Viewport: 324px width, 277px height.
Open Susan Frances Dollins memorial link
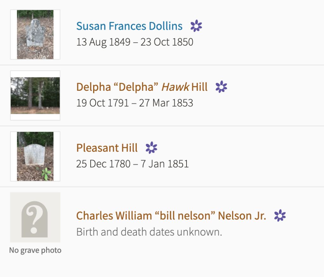click(129, 26)
